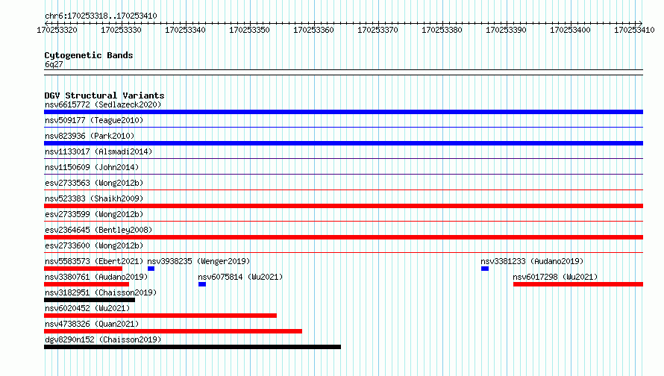Click the Cytogenetic Bands track title

(89, 55)
